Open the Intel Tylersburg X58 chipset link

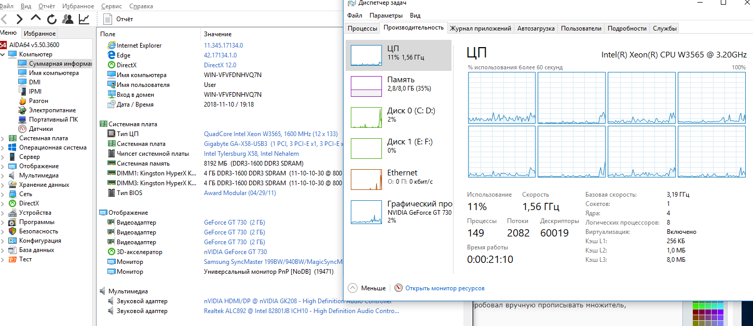[251, 154]
